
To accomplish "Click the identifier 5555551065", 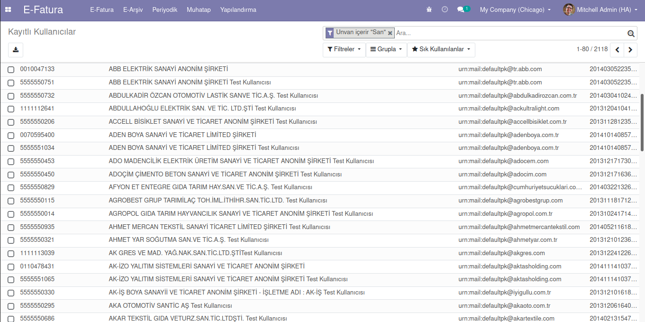I will 37,279.
